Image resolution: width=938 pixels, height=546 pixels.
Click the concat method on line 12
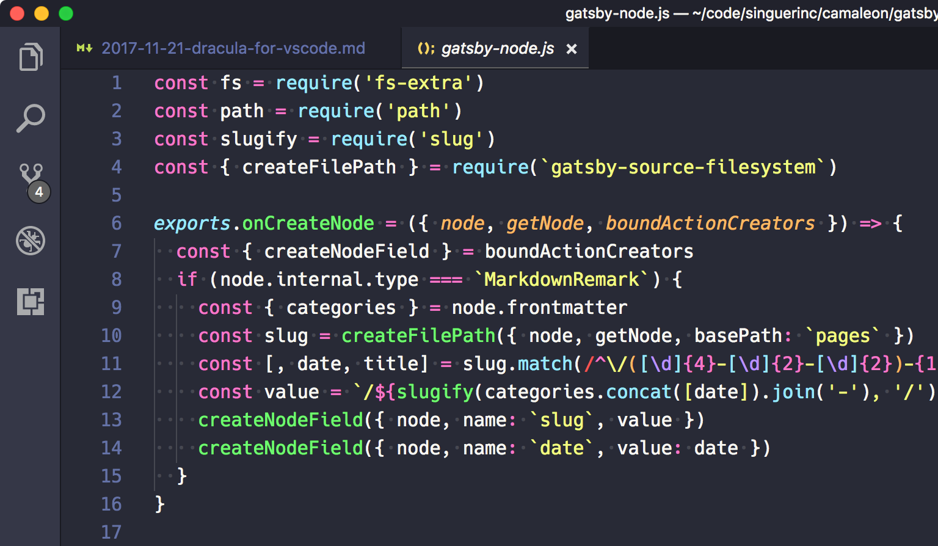coord(639,391)
